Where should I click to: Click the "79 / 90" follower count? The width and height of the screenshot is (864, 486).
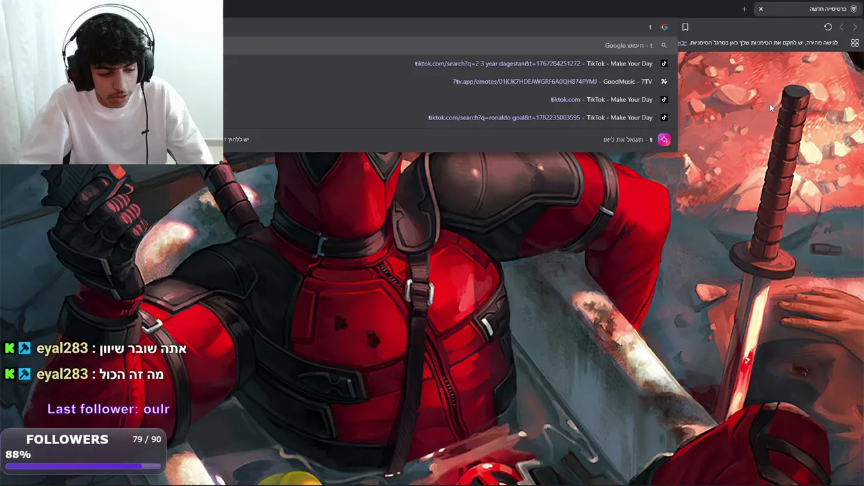(x=146, y=439)
